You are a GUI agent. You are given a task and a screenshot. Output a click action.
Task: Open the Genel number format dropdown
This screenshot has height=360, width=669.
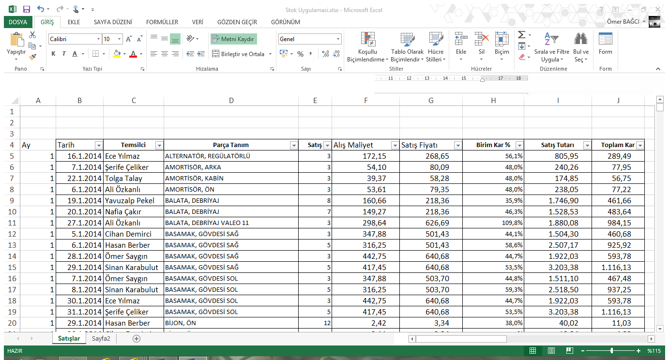[338, 39]
